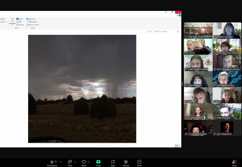Select Andrii Suchyna video tile

click(227, 112)
